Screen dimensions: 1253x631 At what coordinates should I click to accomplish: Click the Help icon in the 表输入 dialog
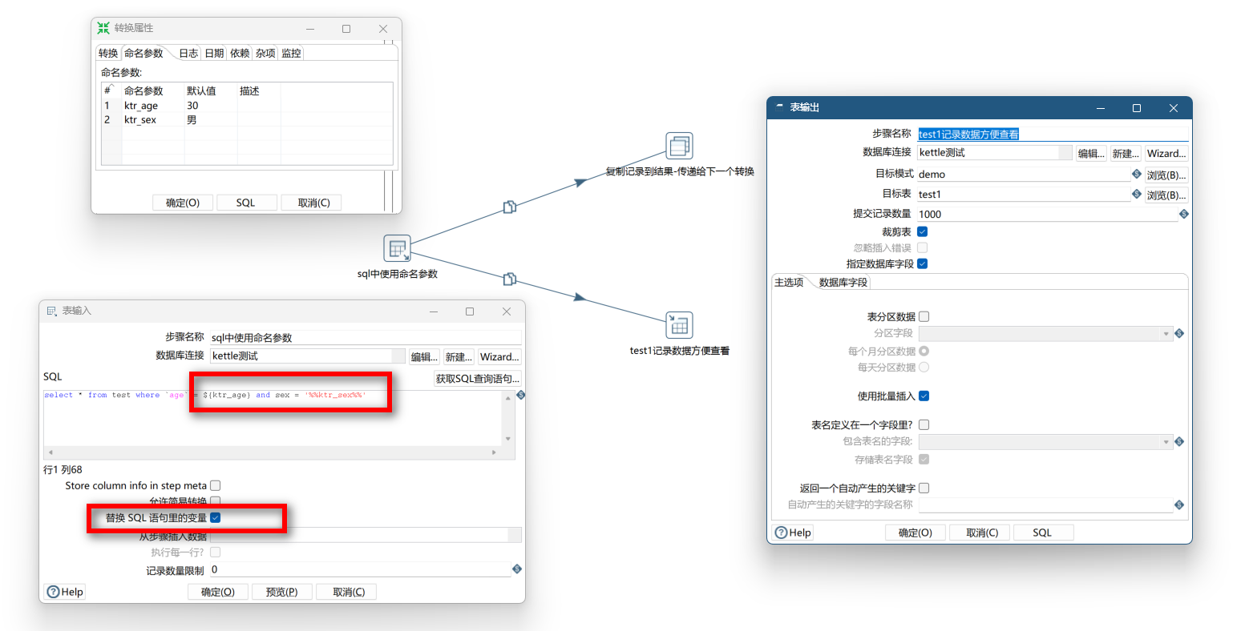click(53, 591)
